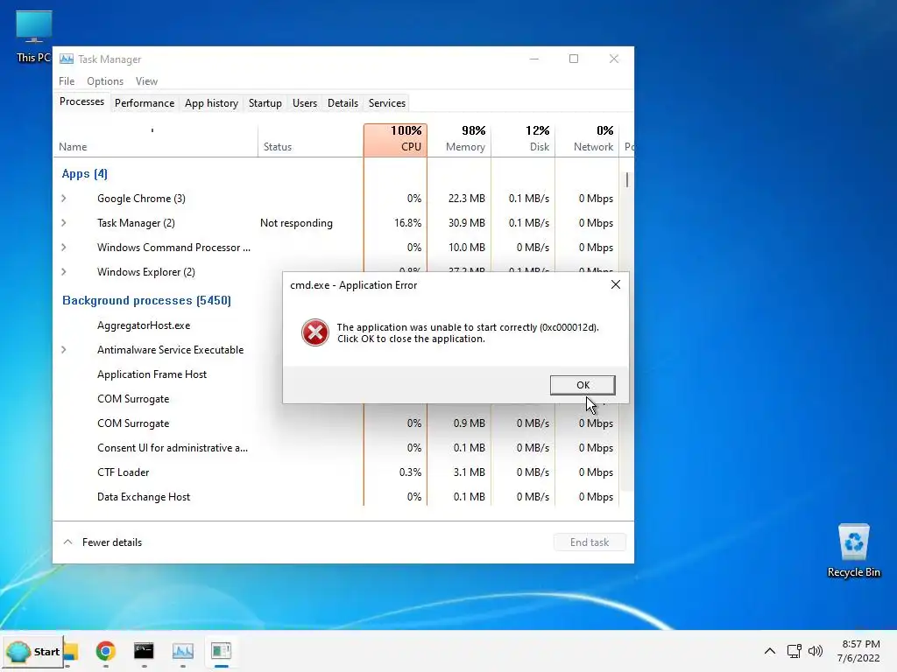Switch to the Processes tab
Screen dimensions: 897x672
[81, 101]
